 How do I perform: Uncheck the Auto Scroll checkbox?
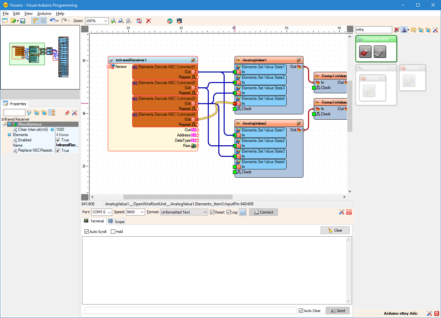[87, 232]
